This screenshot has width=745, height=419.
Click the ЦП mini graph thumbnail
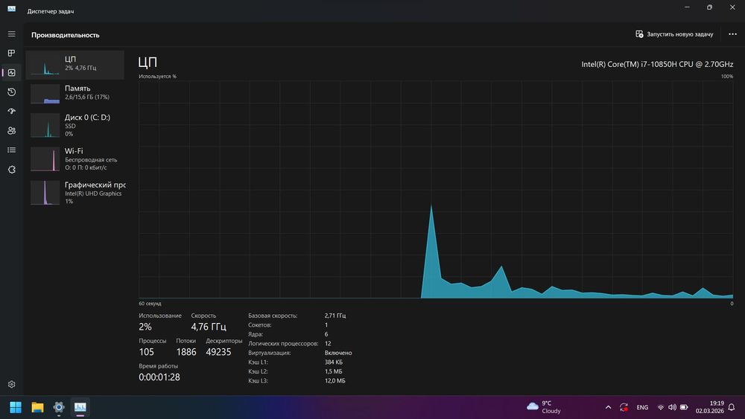pyautogui.click(x=45, y=65)
